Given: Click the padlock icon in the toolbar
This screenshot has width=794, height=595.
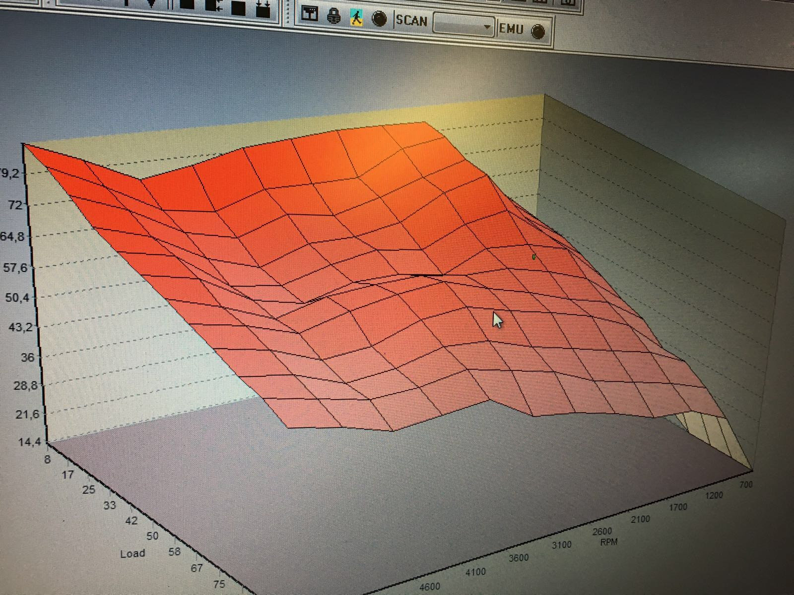Looking at the screenshot, I should tap(334, 16).
